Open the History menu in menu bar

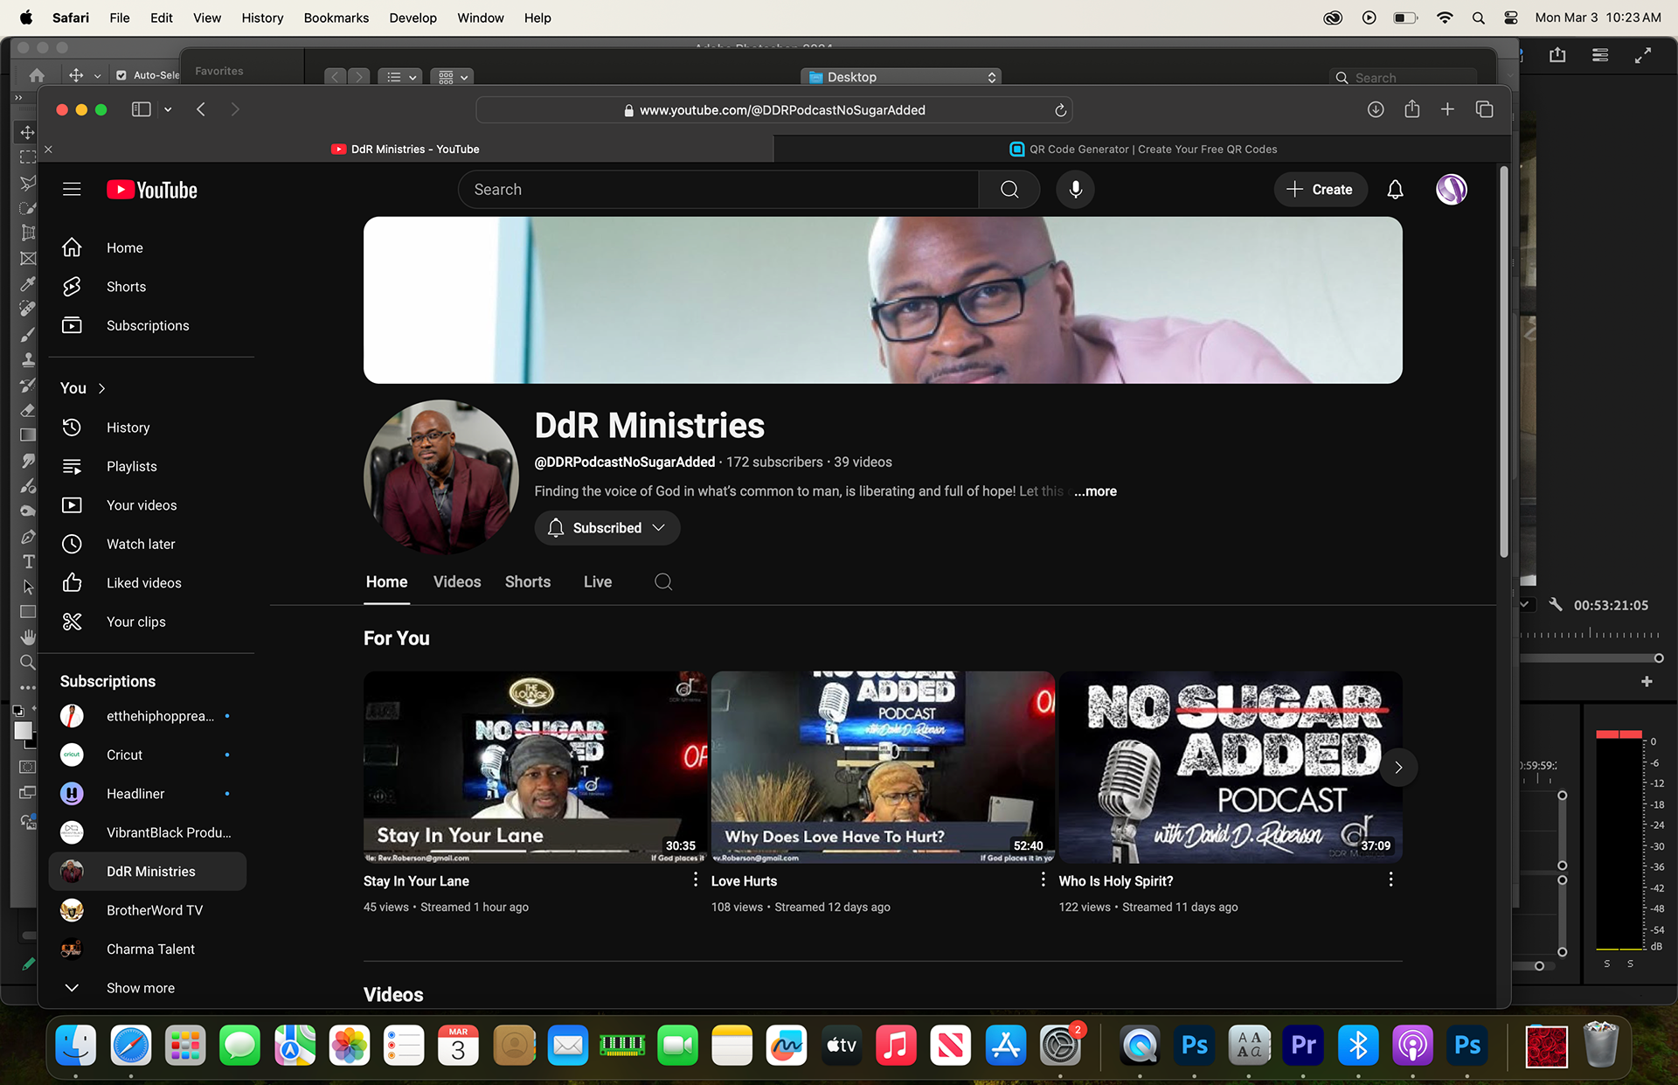pos(262,17)
